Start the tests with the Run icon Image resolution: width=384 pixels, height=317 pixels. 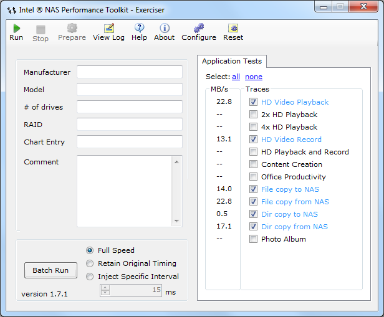tap(16, 32)
